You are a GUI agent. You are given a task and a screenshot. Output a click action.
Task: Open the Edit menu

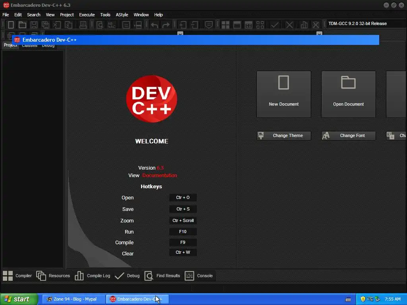pyautogui.click(x=18, y=15)
